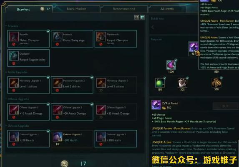
Task: Click the Buy button for Zz'Rot Portal
Action: click(225, 106)
